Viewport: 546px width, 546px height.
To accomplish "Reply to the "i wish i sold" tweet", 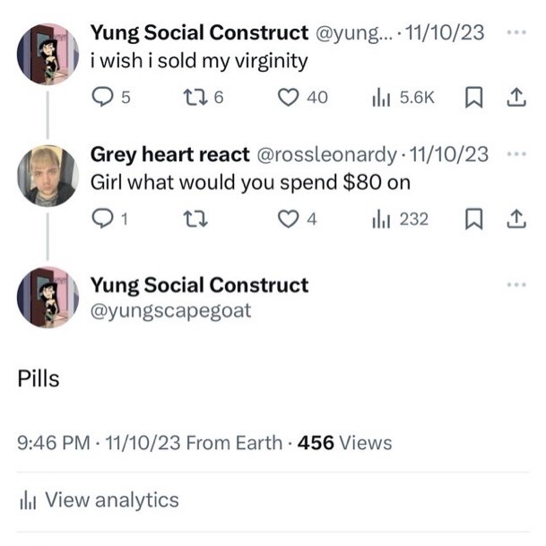I will click(x=103, y=97).
